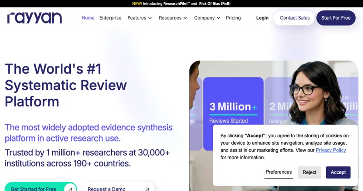This screenshot has height=191, width=363.
Task: Open the Features menu label
Action: point(137,18)
